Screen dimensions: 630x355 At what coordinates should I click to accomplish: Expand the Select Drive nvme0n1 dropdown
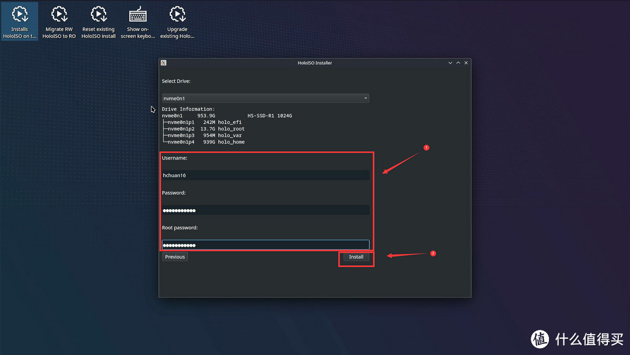coord(265,99)
